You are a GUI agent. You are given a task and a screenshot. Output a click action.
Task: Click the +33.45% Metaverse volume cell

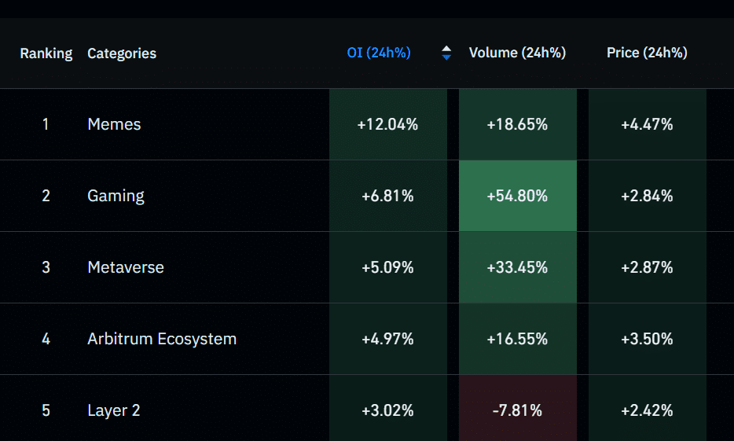pyautogui.click(x=517, y=267)
